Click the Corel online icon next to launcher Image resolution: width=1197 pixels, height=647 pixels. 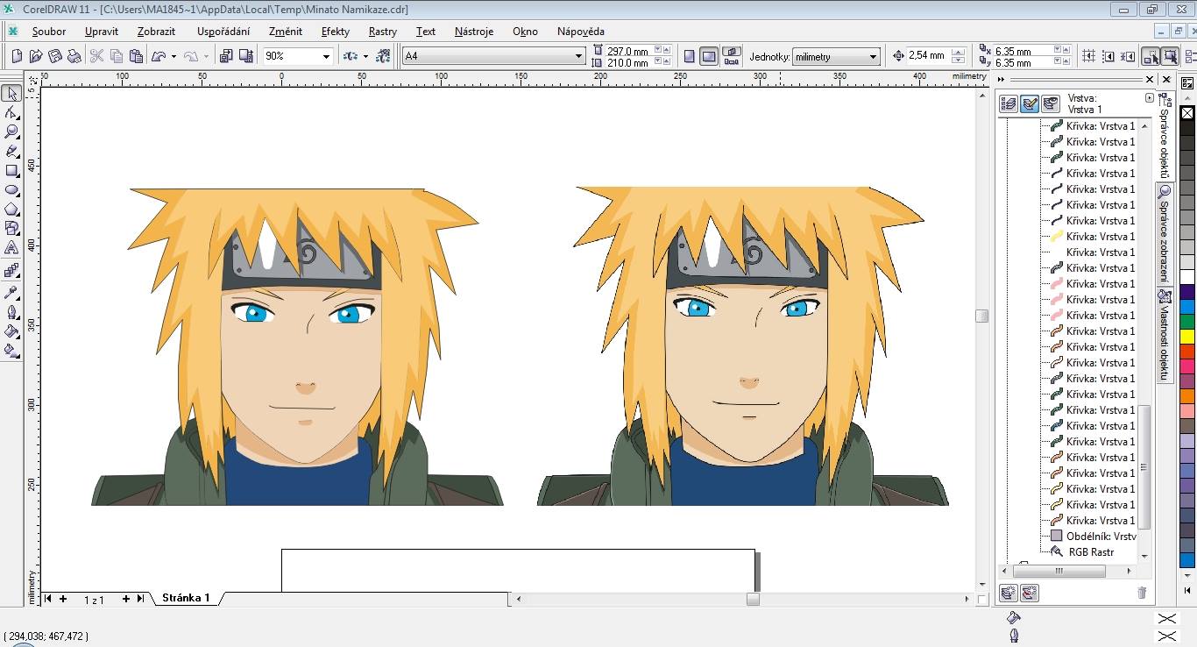[383, 56]
